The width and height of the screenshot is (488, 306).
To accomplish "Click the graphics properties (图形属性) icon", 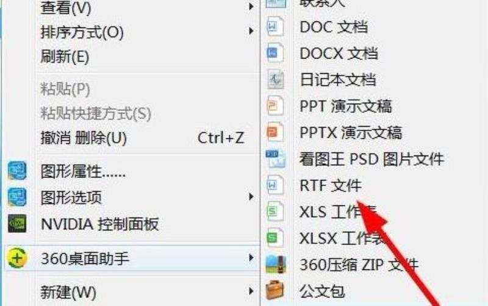I will [x=17, y=171].
